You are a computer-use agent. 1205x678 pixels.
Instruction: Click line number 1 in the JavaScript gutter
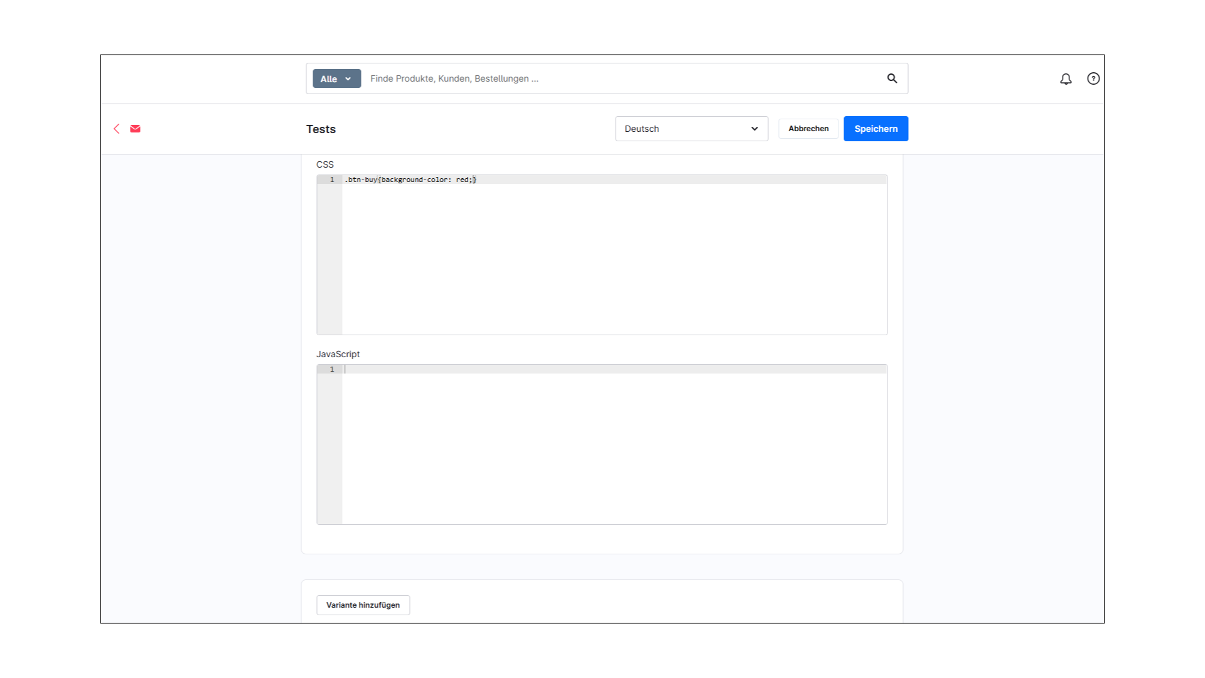pyautogui.click(x=332, y=369)
